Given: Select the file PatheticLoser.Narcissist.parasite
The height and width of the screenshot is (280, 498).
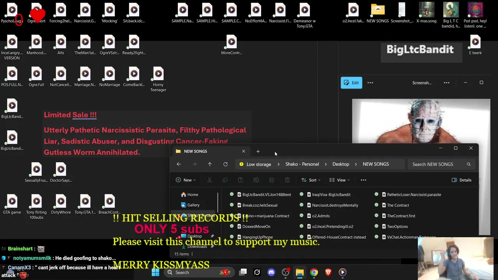Looking at the screenshot, I should click(414, 194).
